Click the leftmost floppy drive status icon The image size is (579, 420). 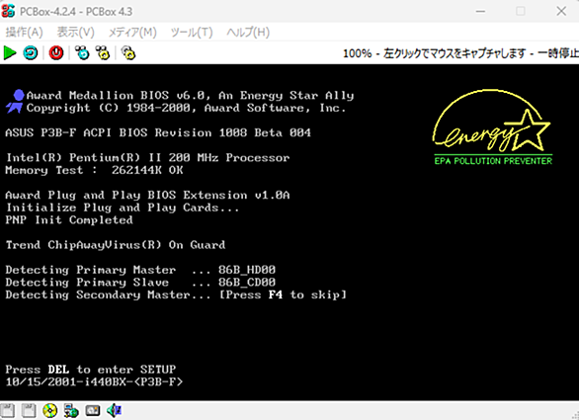(x=7, y=411)
